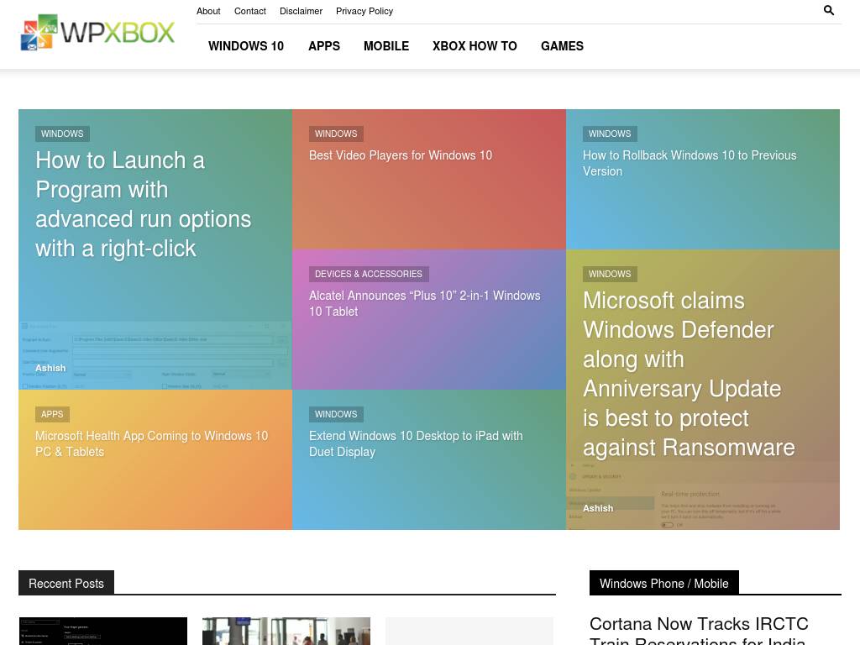The image size is (860, 645).
Task: Open the Windows 10 menu
Action: tap(246, 46)
